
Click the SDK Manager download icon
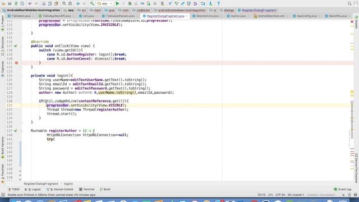[211, 4]
